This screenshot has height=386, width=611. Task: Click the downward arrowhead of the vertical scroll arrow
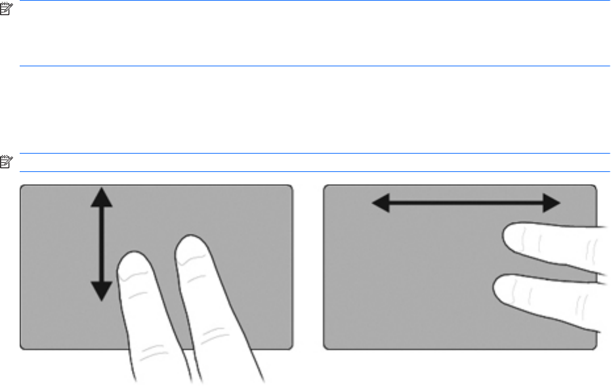[x=102, y=291]
